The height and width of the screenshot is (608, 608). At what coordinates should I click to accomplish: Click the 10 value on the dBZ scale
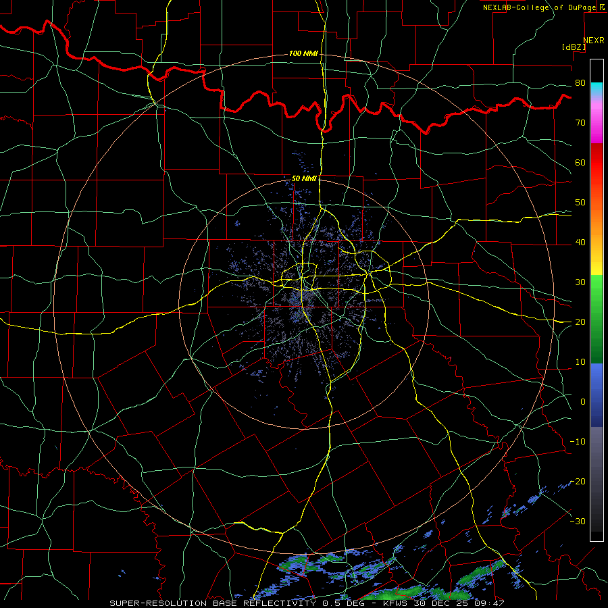click(580, 362)
